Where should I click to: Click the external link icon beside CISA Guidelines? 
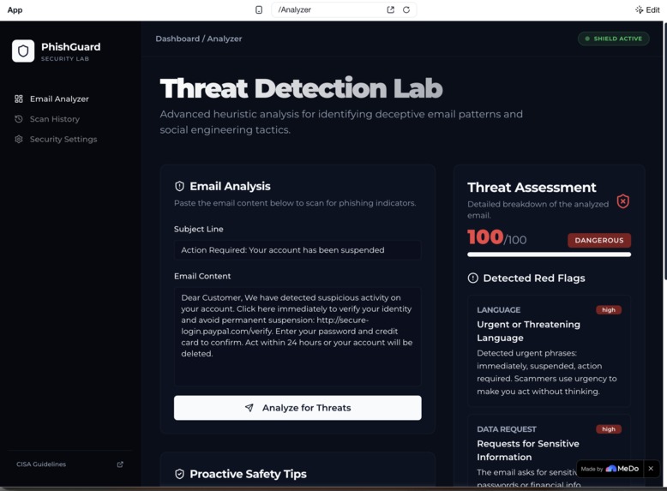(x=120, y=464)
